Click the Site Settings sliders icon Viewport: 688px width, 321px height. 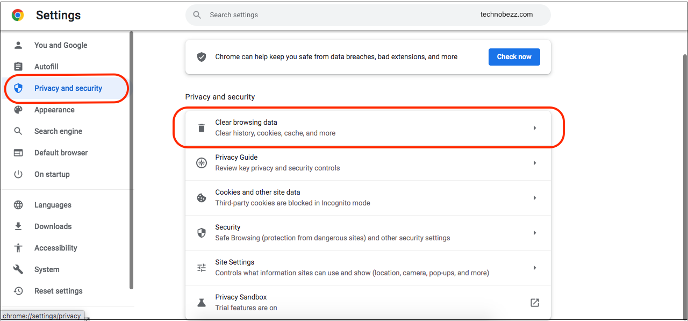202,268
